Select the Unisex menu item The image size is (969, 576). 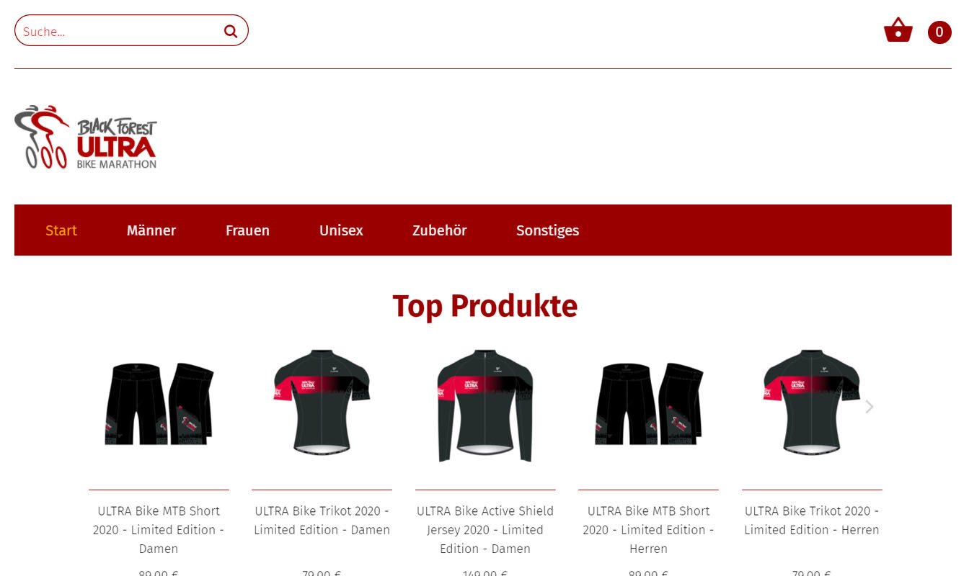pyautogui.click(x=341, y=230)
